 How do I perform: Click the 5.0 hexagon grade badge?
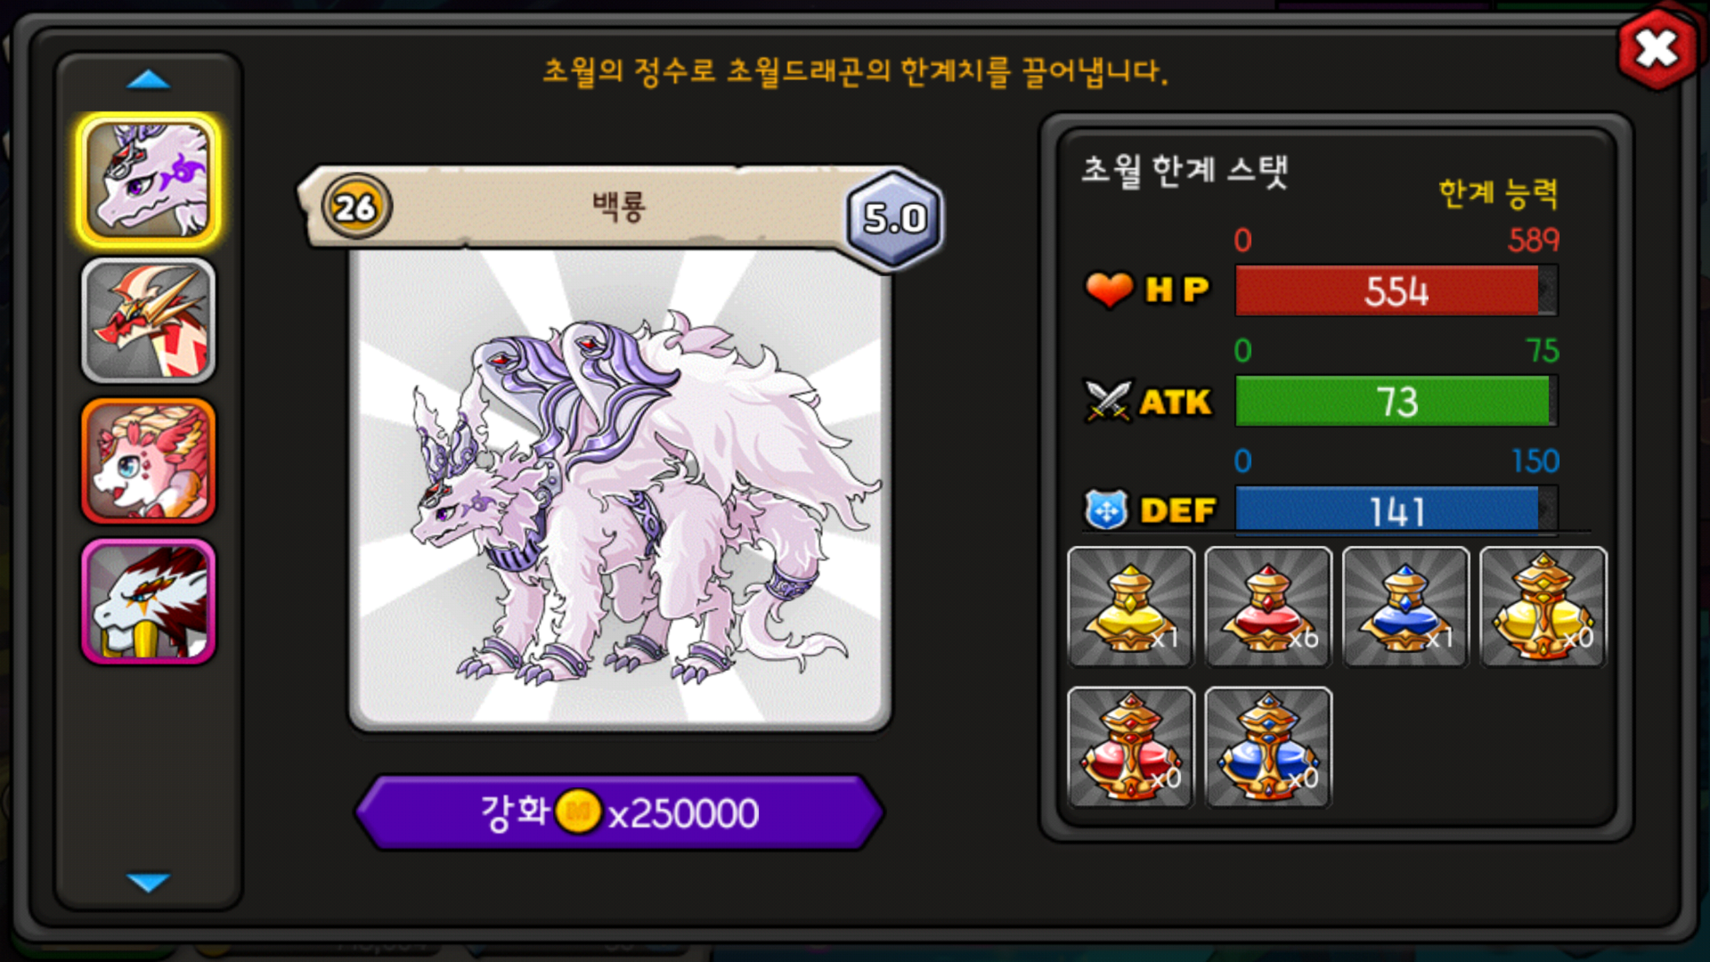(x=895, y=219)
